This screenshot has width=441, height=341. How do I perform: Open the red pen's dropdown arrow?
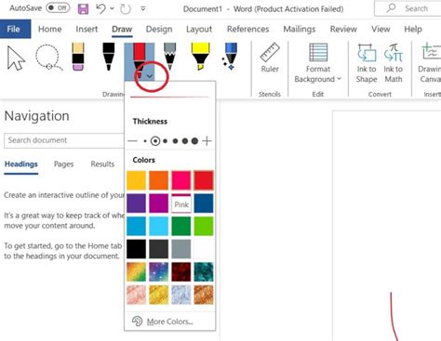point(150,76)
